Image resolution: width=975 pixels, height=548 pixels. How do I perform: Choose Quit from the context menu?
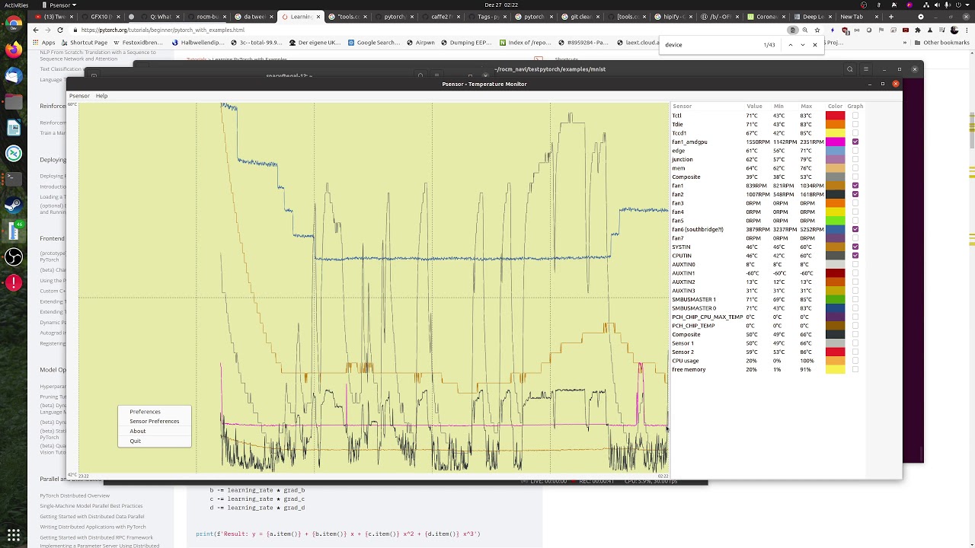click(x=155, y=441)
